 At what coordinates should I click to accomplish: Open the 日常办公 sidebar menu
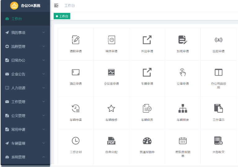click(25, 60)
